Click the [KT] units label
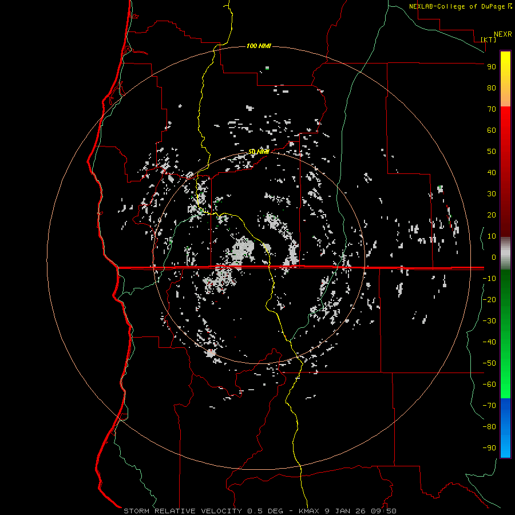 [x=489, y=39]
